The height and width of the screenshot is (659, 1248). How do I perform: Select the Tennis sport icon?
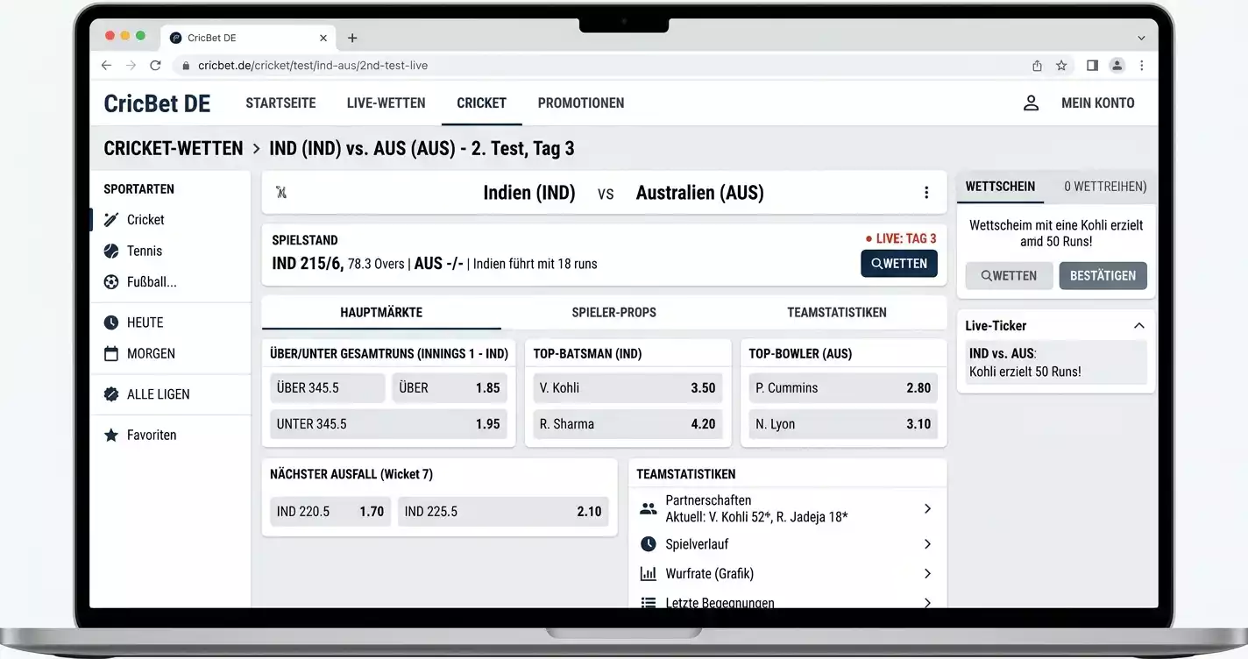(111, 252)
